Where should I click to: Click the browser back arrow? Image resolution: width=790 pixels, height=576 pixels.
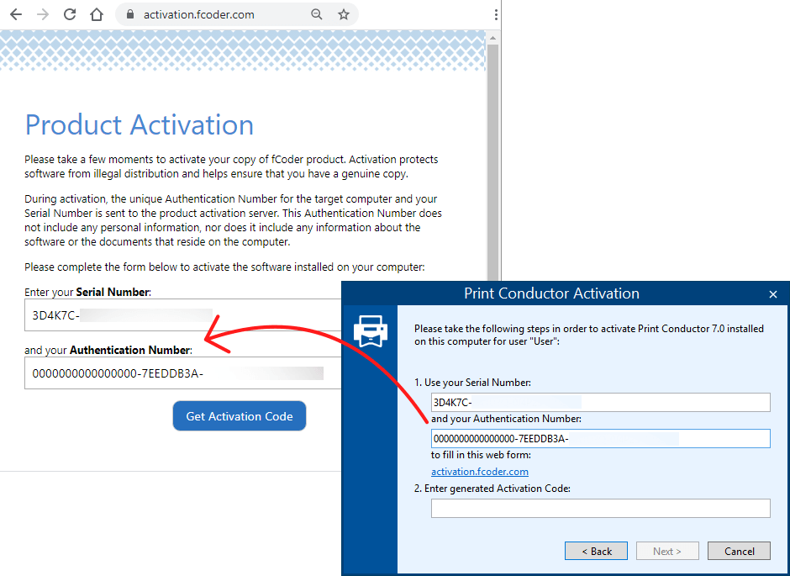(x=16, y=14)
